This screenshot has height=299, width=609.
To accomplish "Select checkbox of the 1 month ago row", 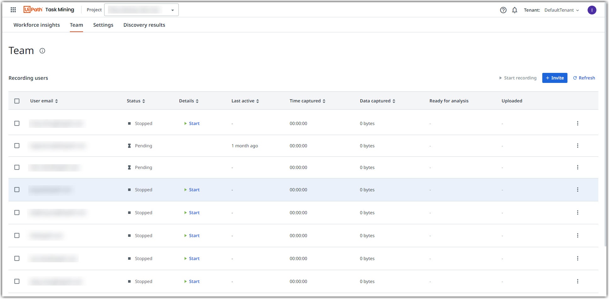I will tap(17, 146).
